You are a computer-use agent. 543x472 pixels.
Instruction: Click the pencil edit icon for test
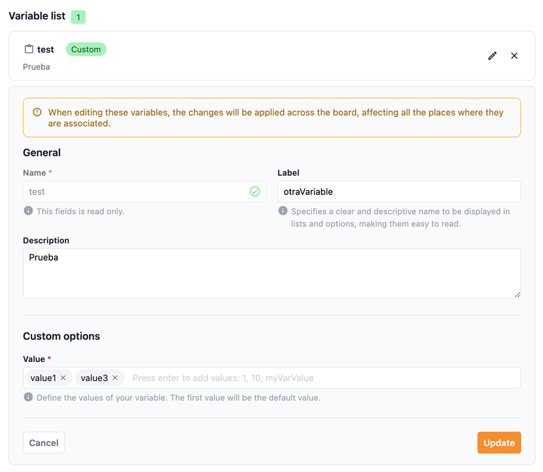[x=492, y=56]
